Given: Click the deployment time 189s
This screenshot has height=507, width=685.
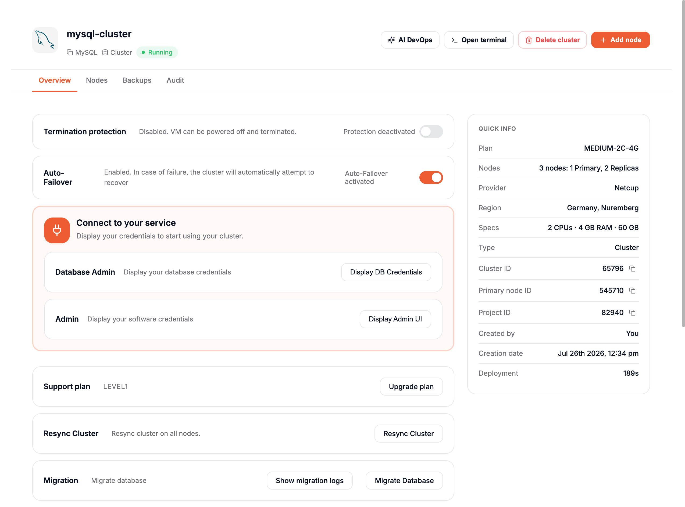Looking at the screenshot, I should pyautogui.click(x=631, y=374).
